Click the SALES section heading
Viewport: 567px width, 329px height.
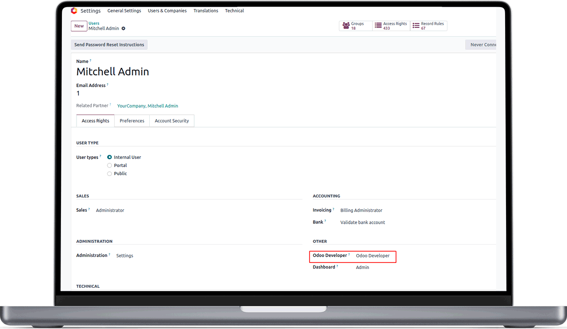coord(83,196)
